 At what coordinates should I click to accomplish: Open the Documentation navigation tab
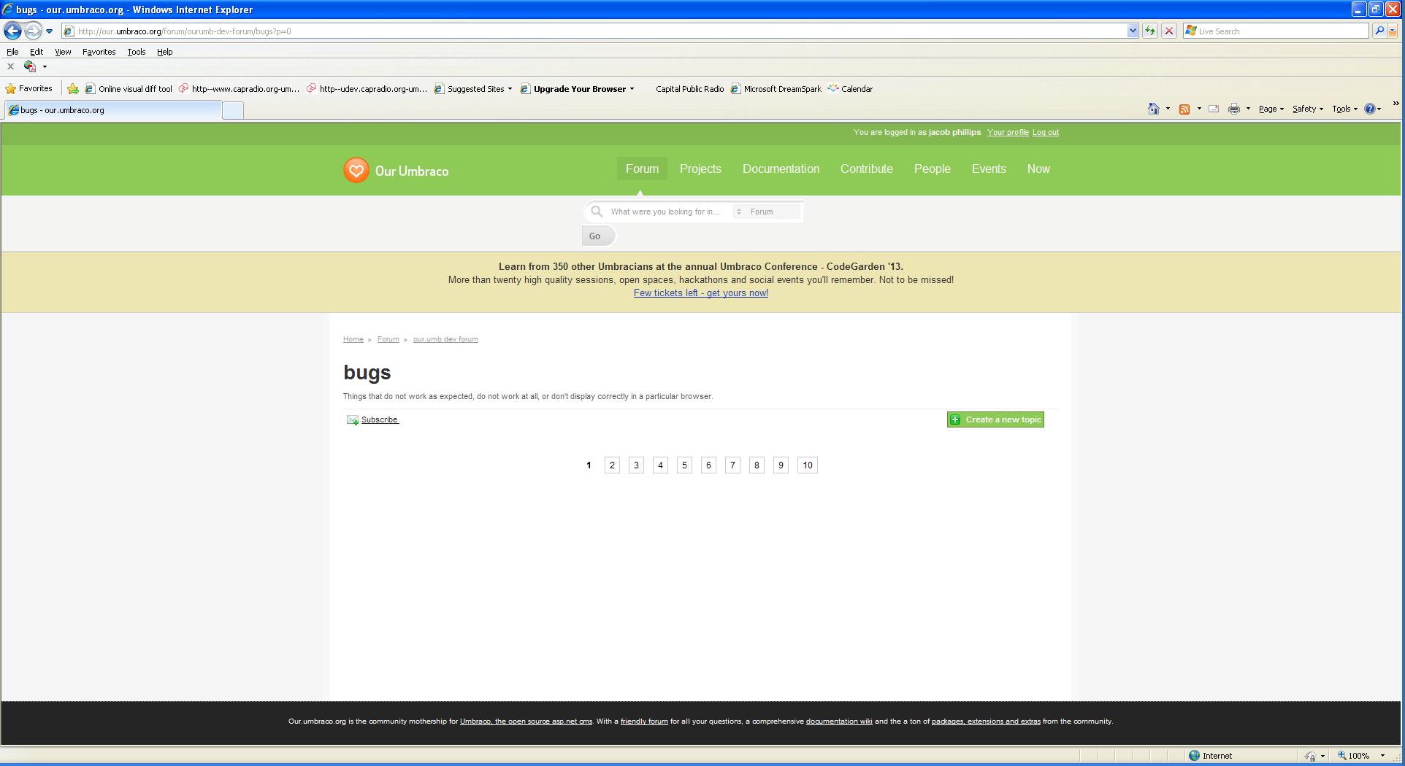click(x=781, y=169)
